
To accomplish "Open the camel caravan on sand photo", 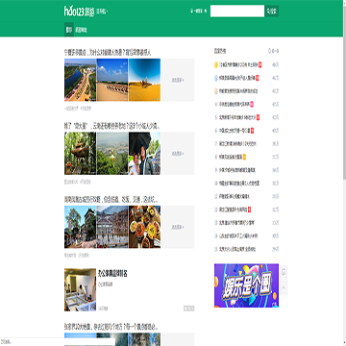I will tap(112, 80).
